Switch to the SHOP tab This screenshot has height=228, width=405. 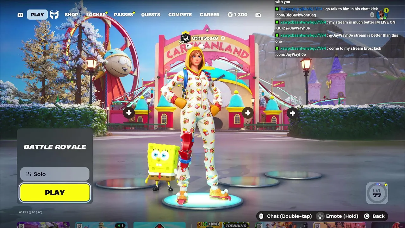(x=71, y=15)
